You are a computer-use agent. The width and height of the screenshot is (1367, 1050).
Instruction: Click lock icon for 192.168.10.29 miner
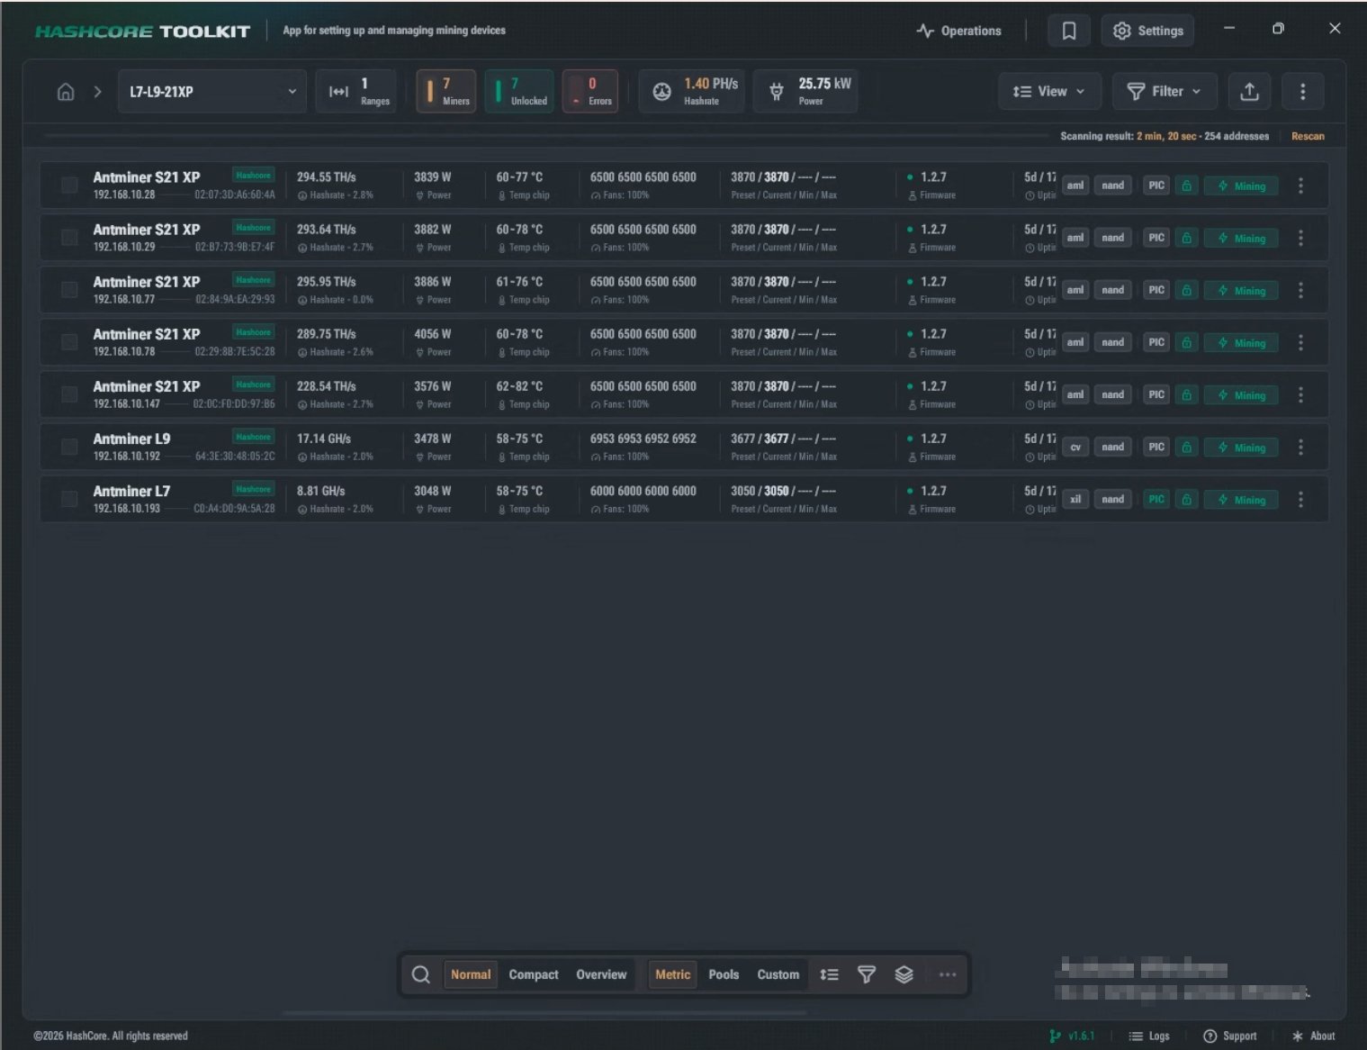point(1186,238)
